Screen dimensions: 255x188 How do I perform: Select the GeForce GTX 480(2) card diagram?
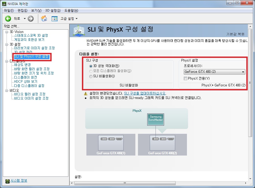(162, 145)
